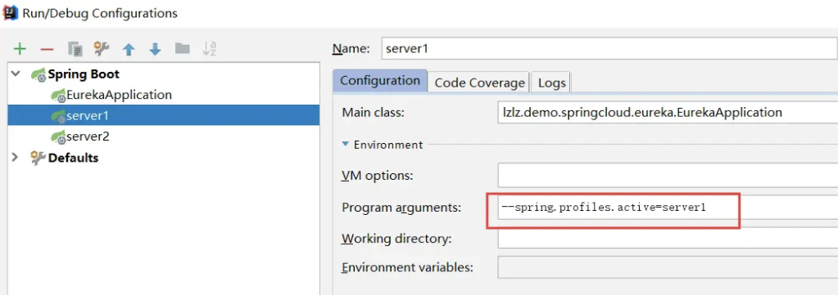Switch to Code Coverage tab
Image resolution: width=838 pixels, height=295 pixels.
479,83
